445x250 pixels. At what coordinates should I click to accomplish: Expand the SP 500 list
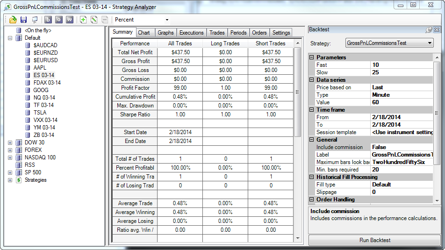pos(10,172)
